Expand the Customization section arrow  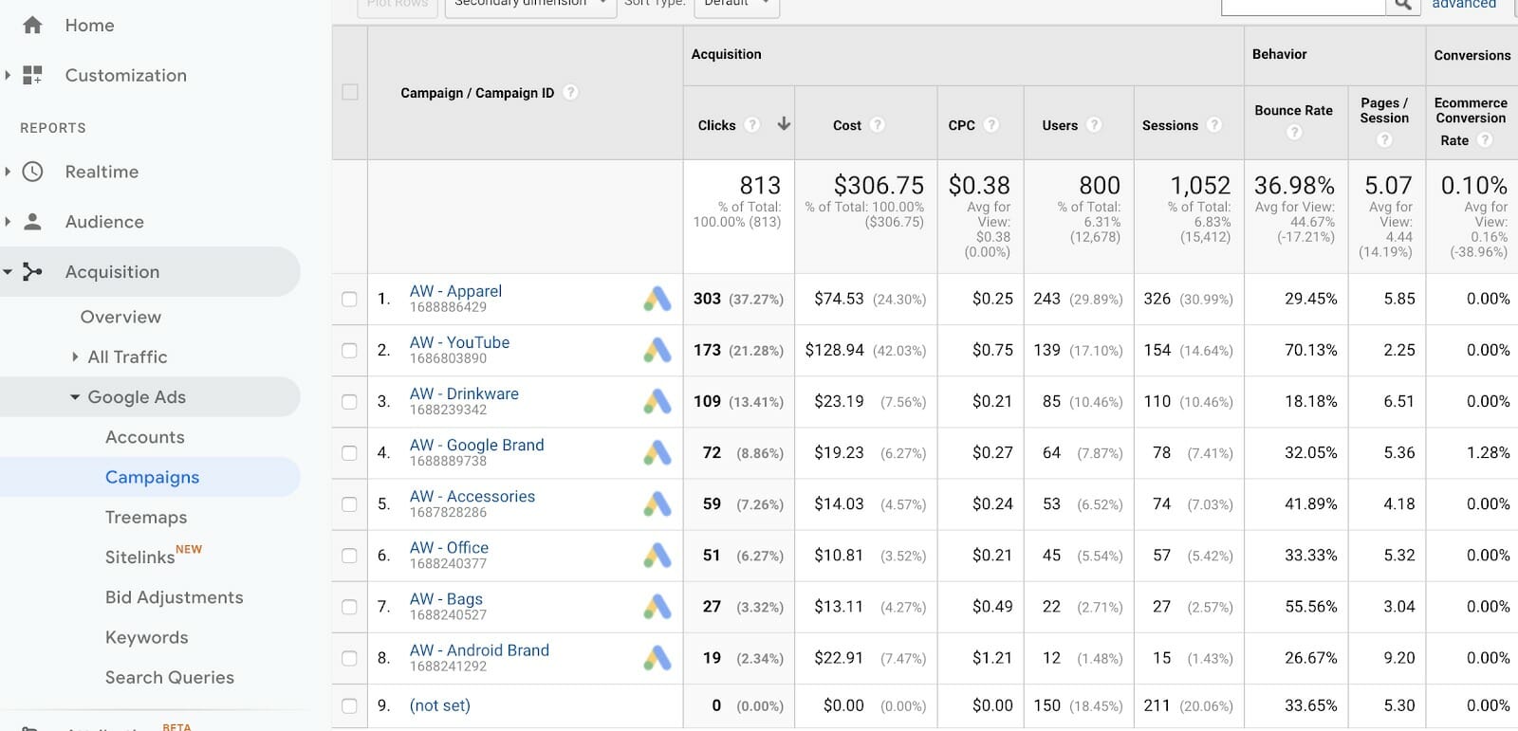coord(8,75)
